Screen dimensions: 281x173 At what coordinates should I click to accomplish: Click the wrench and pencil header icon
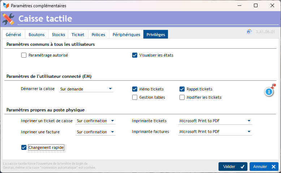[x=8, y=19]
